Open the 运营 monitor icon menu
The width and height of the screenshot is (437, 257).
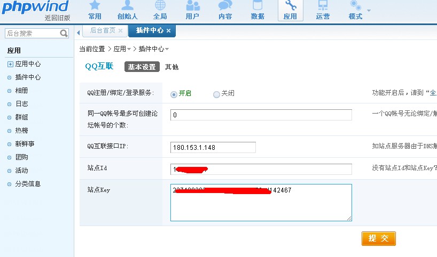[323, 10]
